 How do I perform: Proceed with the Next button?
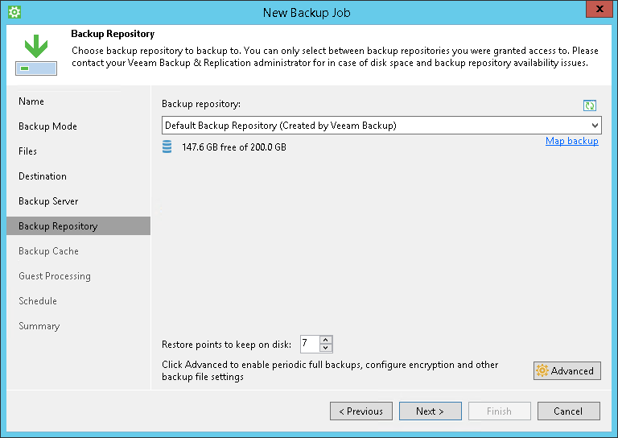[x=430, y=411]
